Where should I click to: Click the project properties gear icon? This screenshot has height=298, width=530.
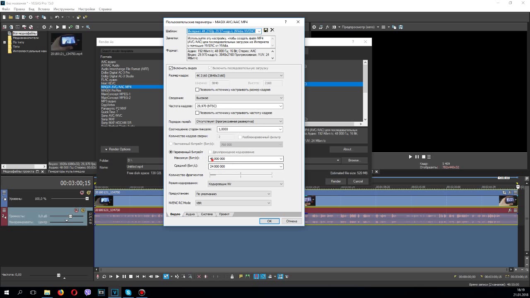31,17
